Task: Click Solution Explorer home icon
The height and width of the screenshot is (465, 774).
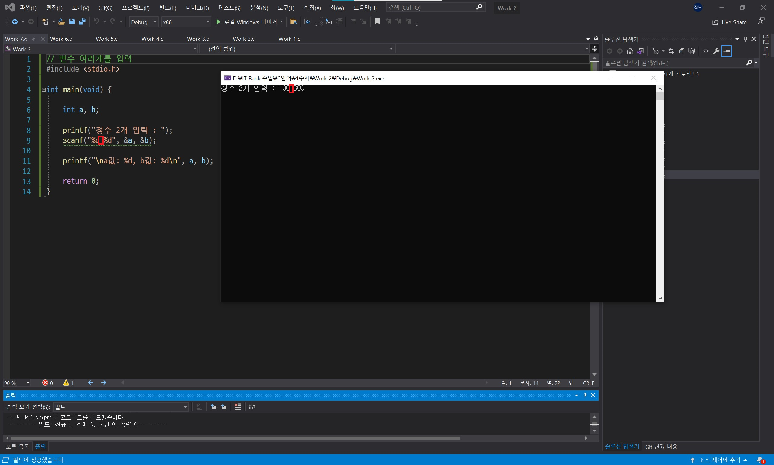Action: pos(630,51)
